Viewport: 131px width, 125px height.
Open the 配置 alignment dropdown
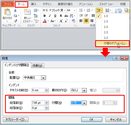click(x=43, y=78)
